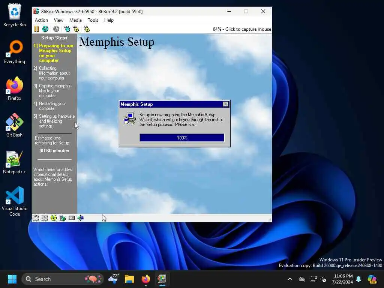Click '84% - Click to capture mouse' status

pyautogui.click(x=242, y=29)
